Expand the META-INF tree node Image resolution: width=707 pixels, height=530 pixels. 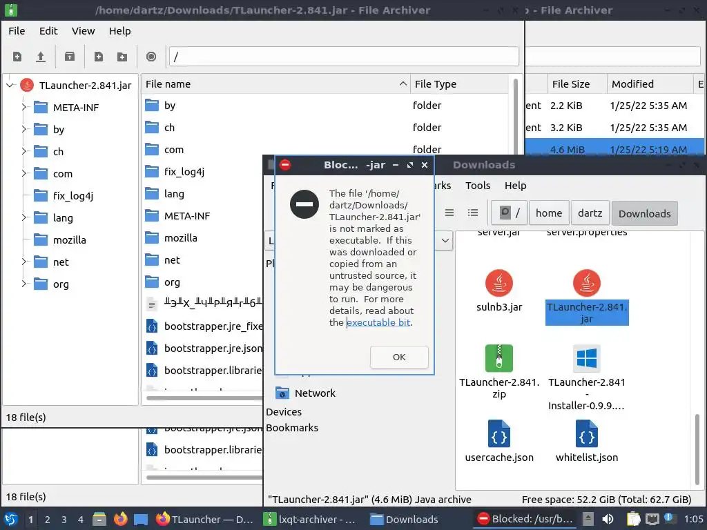(x=24, y=107)
